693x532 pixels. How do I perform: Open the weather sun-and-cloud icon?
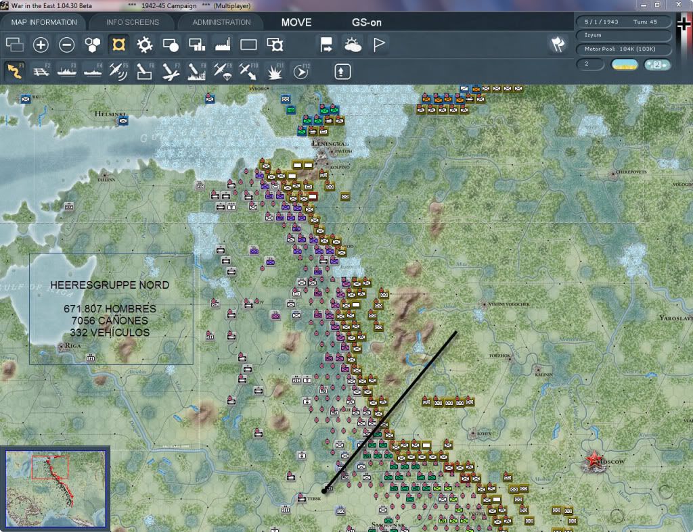353,45
